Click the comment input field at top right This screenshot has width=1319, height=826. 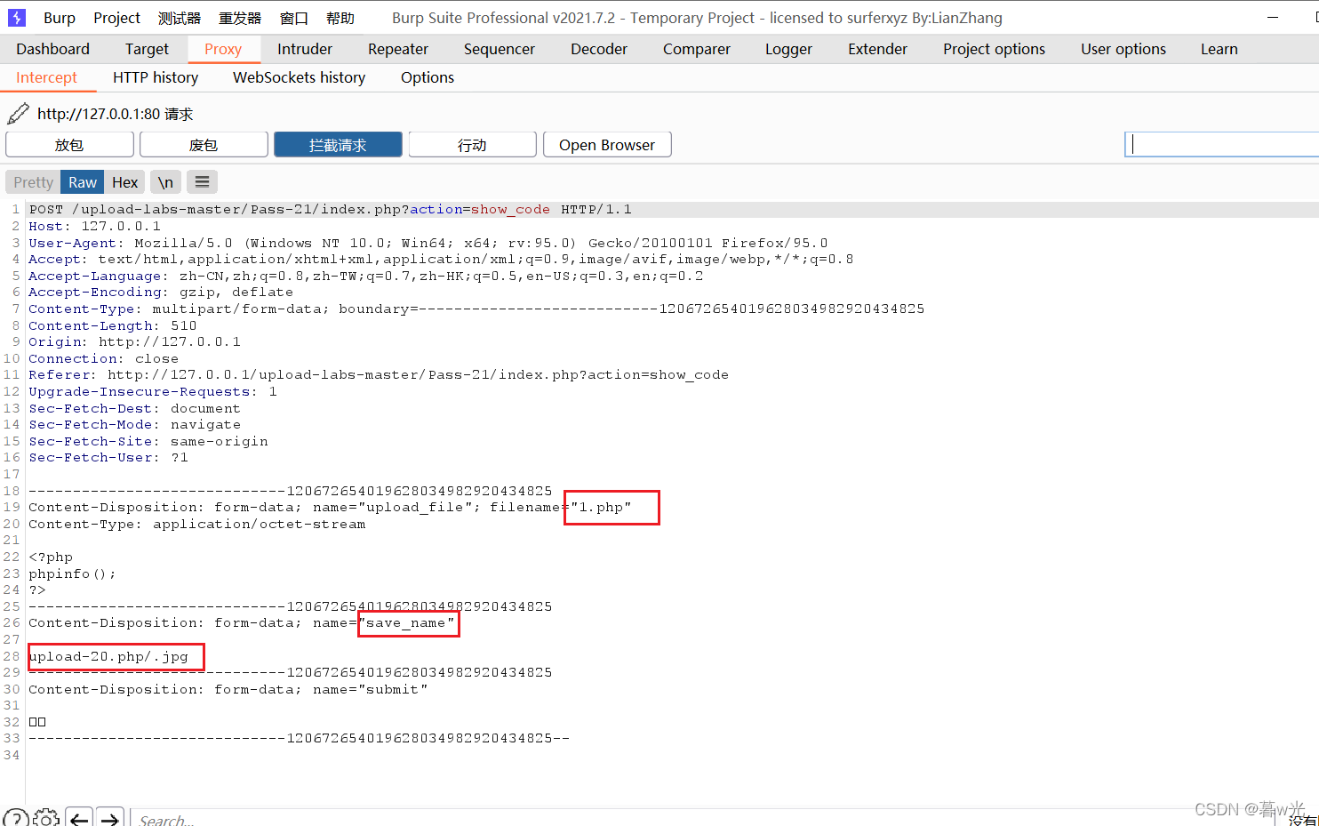pos(1222,144)
